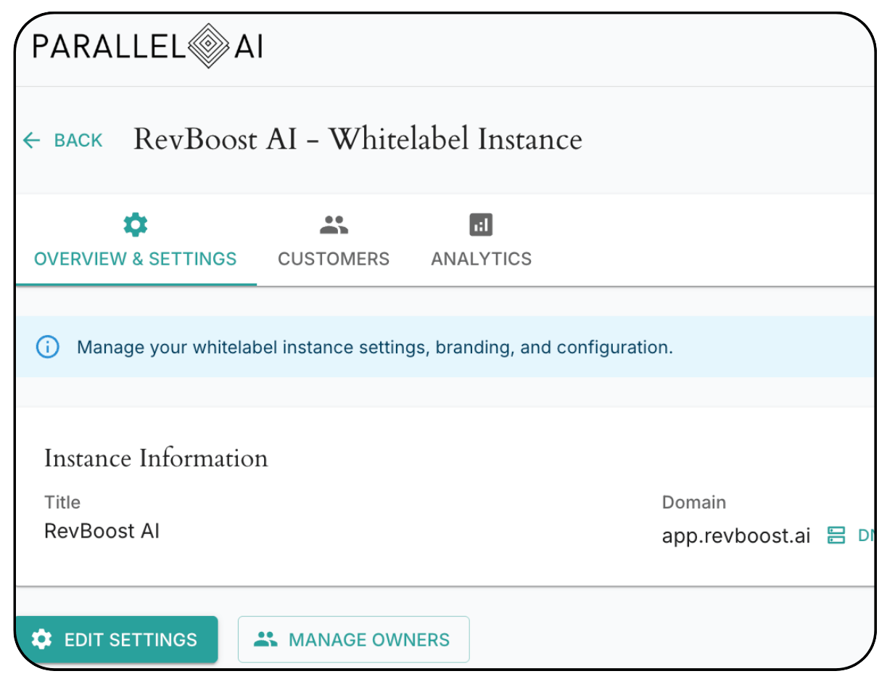The image size is (895, 679).
Task: Click the gear icon inside Edit Settings button
Action: [x=42, y=639]
